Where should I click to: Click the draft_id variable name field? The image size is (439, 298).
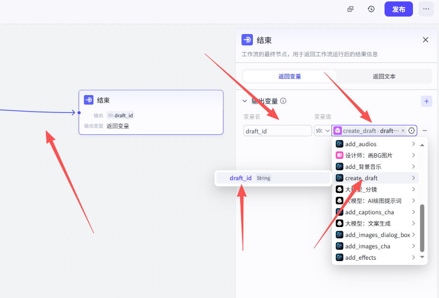point(278,131)
